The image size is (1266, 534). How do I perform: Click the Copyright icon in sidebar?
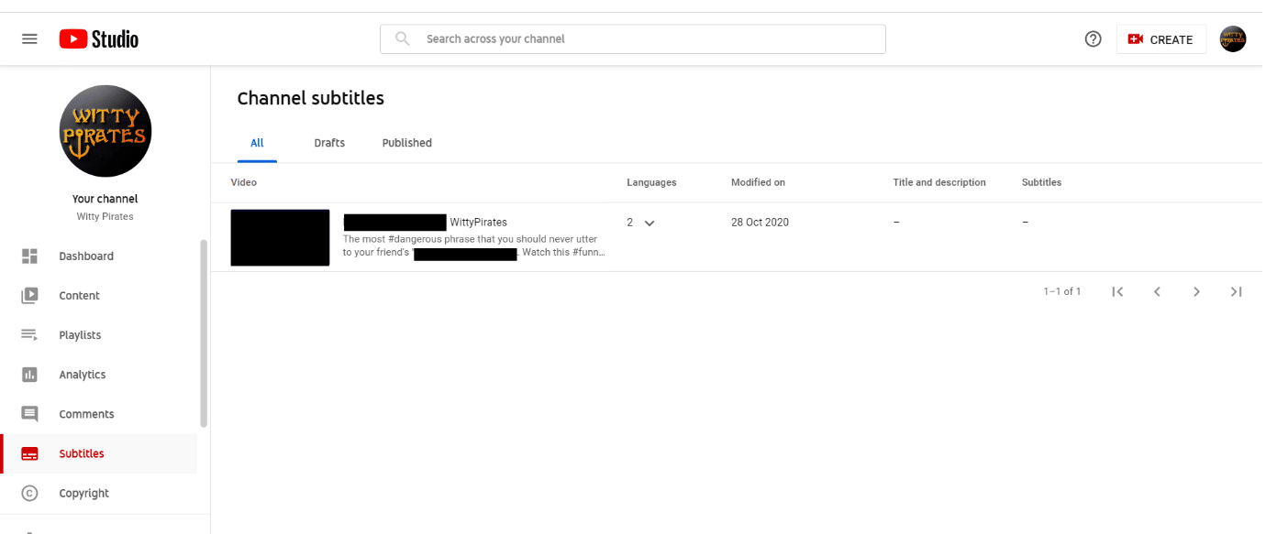[29, 493]
